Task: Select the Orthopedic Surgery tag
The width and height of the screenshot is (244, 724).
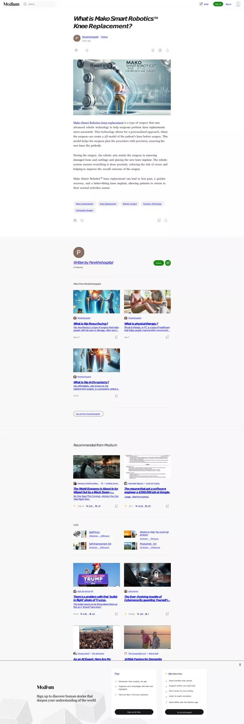Action: point(84,210)
